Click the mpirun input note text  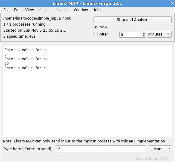pos(84,141)
